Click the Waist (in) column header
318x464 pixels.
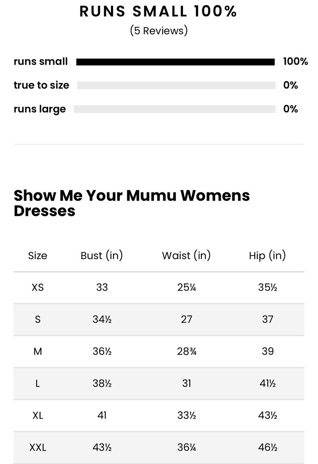[186, 256]
